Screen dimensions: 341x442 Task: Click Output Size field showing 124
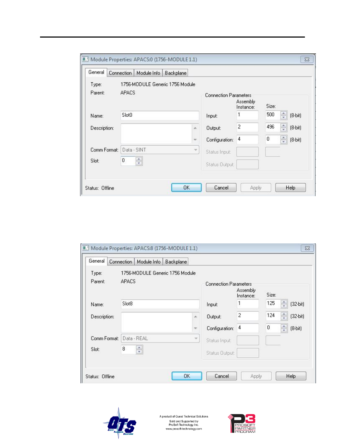[x=273, y=316]
